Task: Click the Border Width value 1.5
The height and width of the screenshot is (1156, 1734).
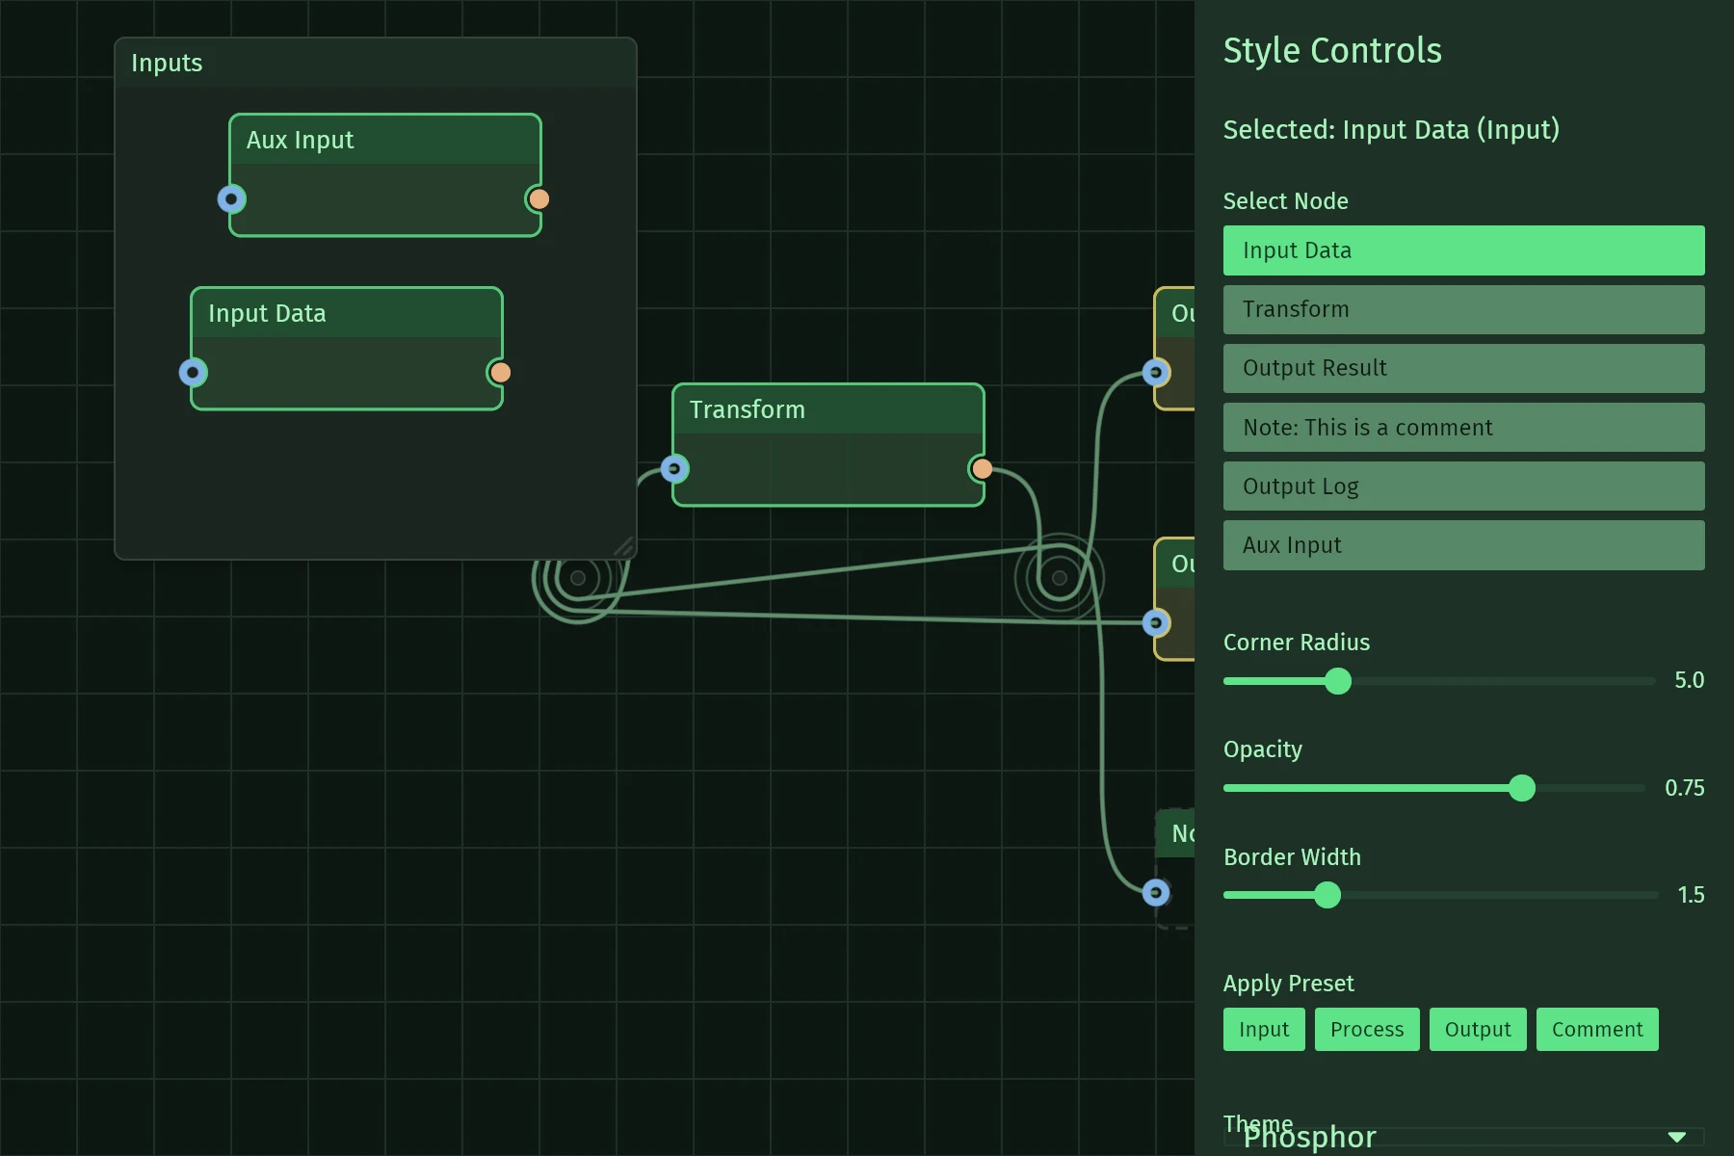Action: pos(1691,895)
